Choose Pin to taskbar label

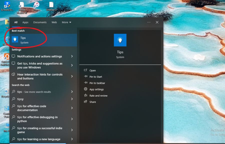coord(97,83)
